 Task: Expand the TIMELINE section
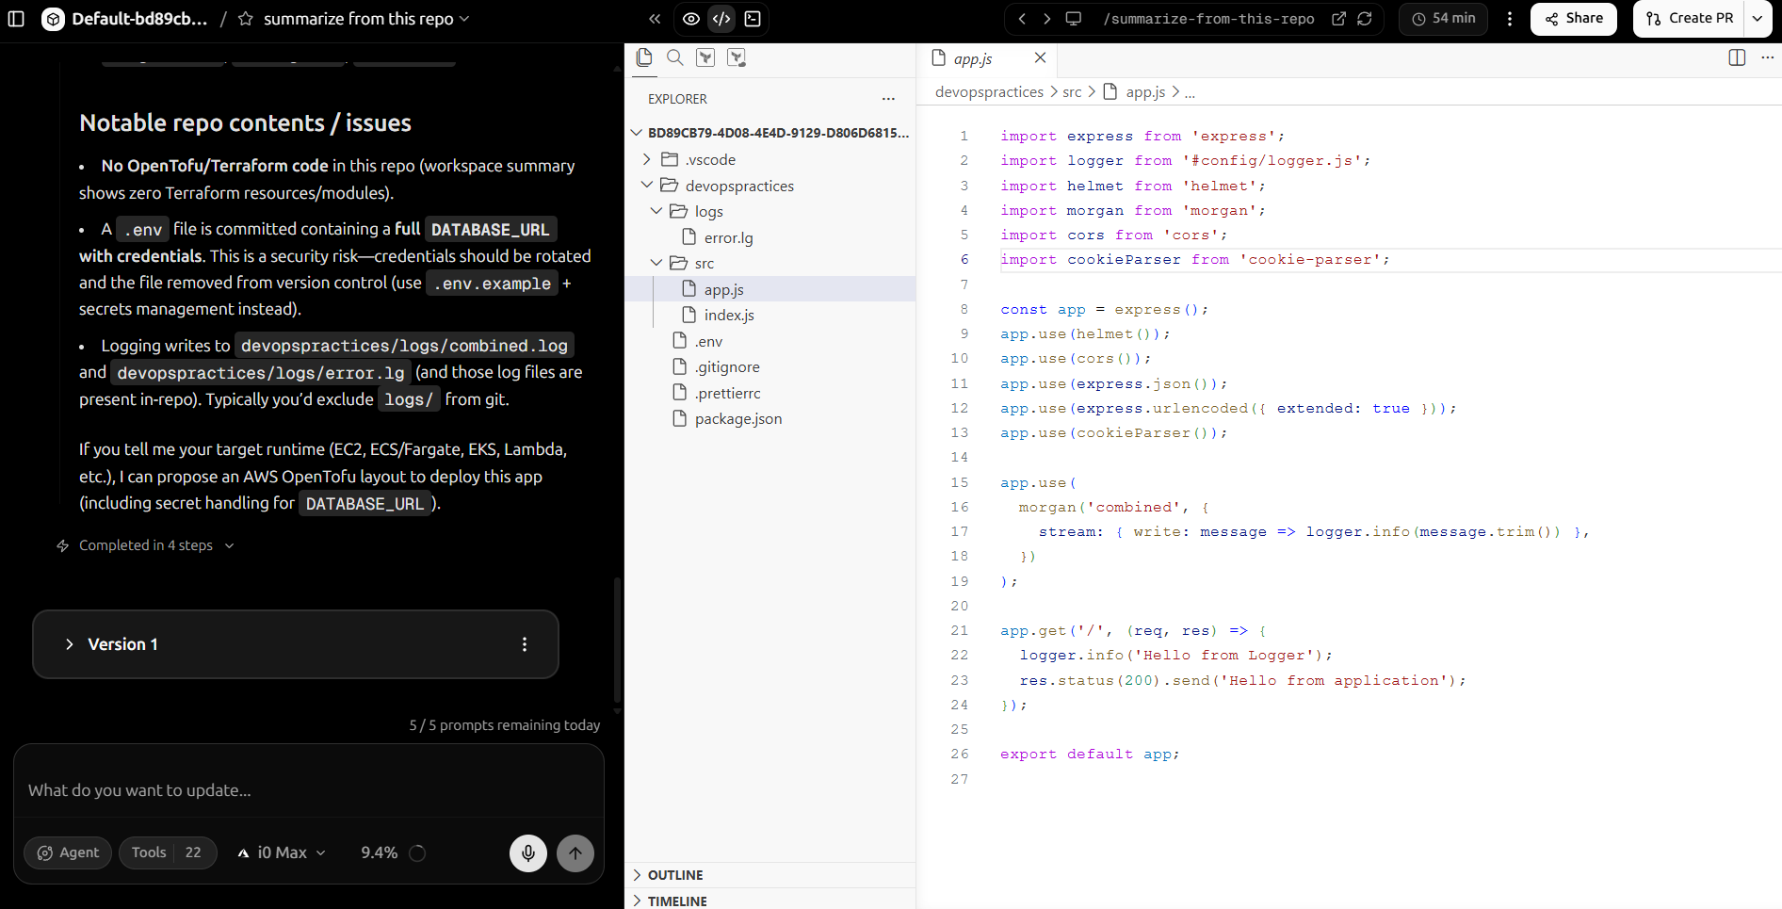770,901
